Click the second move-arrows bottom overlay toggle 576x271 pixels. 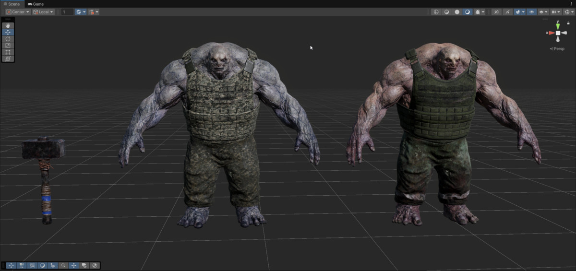point(74,265)
